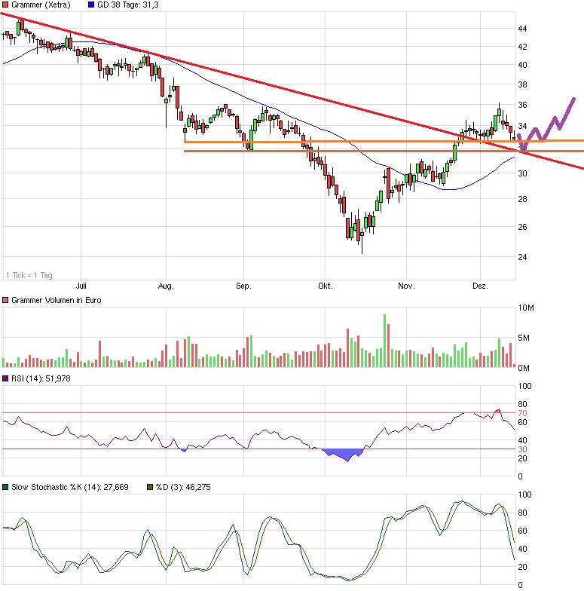Click the purple forecast arrow tip

[x=573, y=100]
